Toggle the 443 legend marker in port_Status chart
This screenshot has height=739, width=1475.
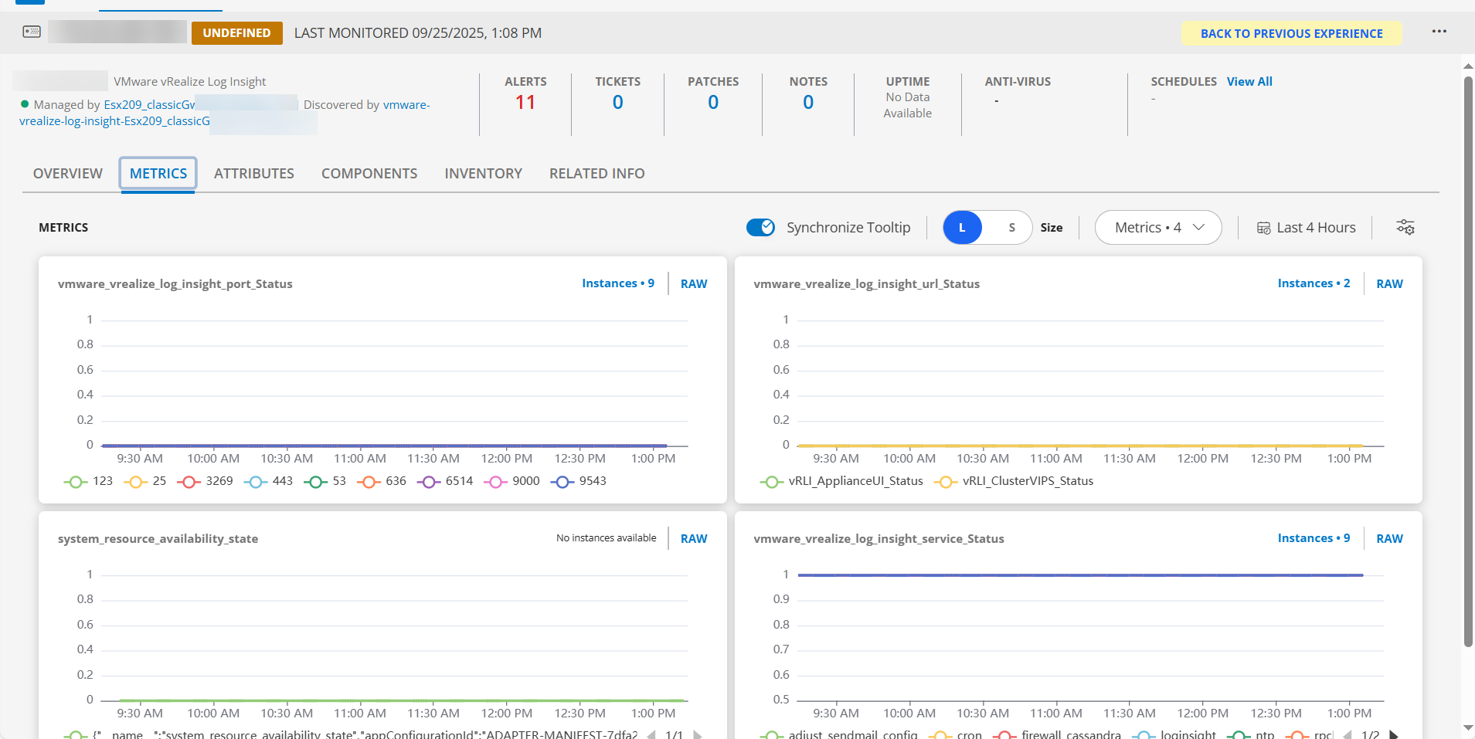[x=255, y=482]
